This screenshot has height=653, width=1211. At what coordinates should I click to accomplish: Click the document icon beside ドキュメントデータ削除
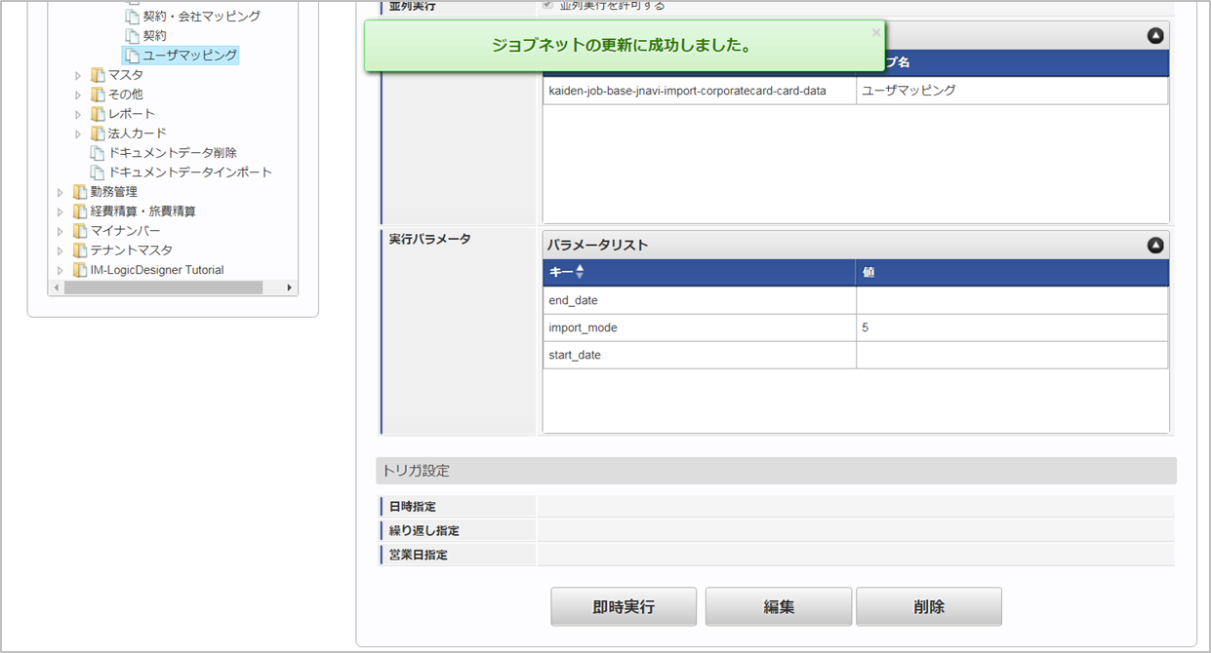pos(98,153)
